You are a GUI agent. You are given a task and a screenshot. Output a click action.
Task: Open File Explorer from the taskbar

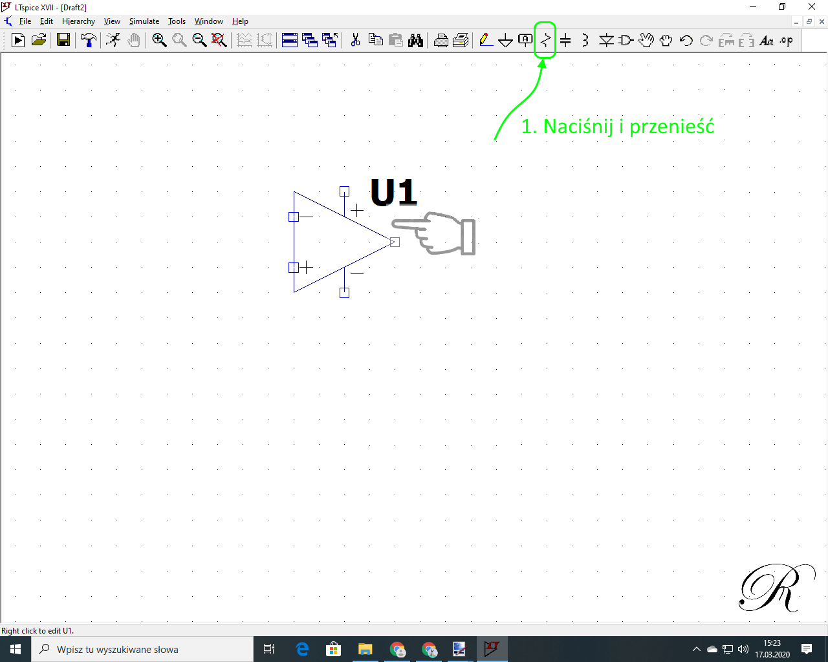[365, 649]
